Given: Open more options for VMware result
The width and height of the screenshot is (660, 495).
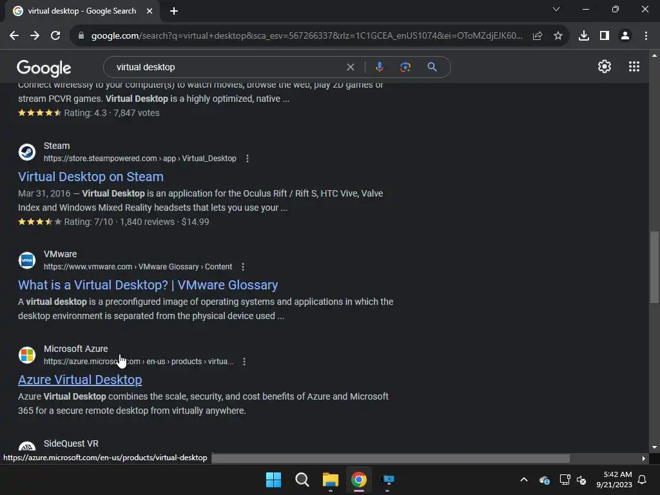Looking at the screenshot, I should click(x=243, y=267).
